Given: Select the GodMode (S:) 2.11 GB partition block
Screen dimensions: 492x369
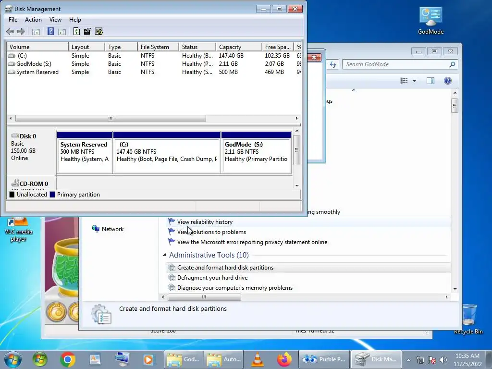Looking at the screenshot, I should [256, 152].
